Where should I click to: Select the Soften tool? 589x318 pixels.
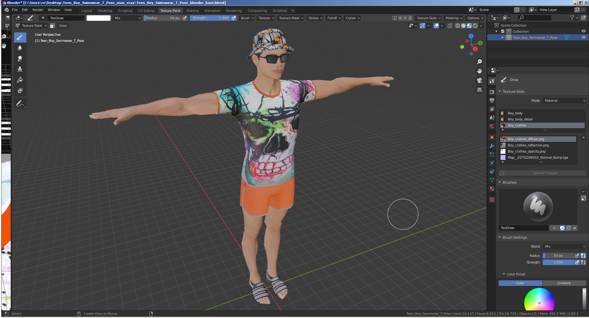(20, 48)
